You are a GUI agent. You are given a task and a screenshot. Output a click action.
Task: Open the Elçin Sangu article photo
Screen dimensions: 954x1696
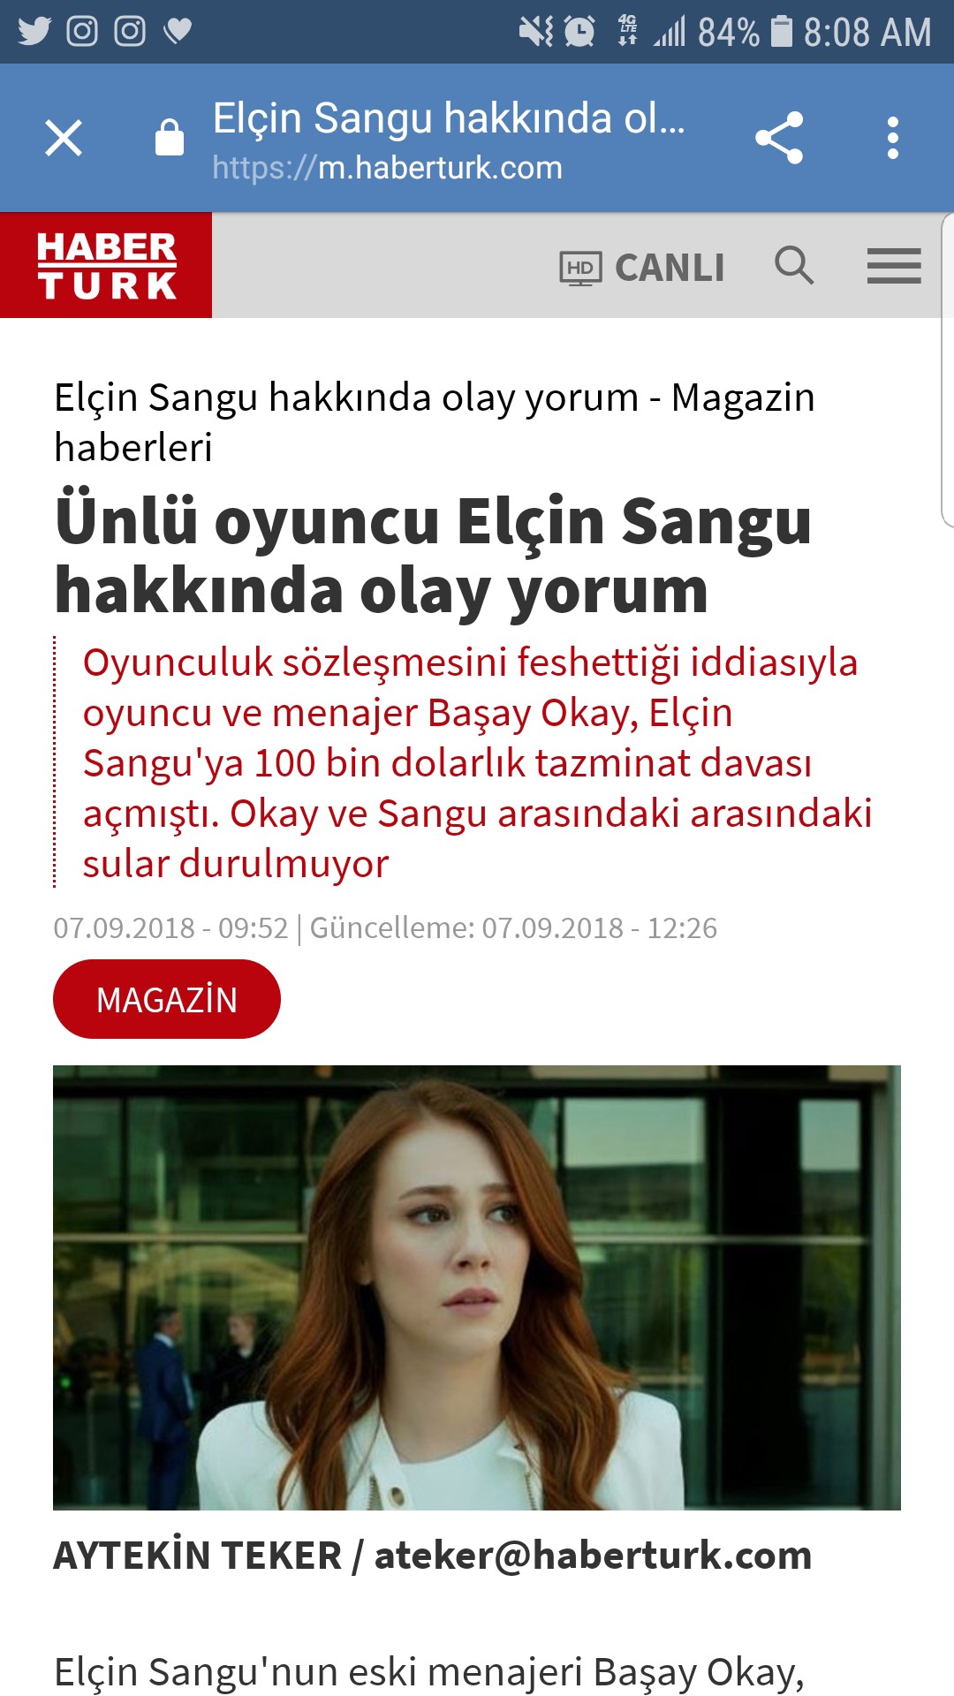tap(477, 1288)
